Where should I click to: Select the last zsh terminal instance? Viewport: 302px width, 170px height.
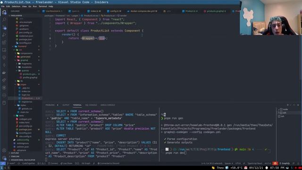pyautogui.click(x=282, y=117)
